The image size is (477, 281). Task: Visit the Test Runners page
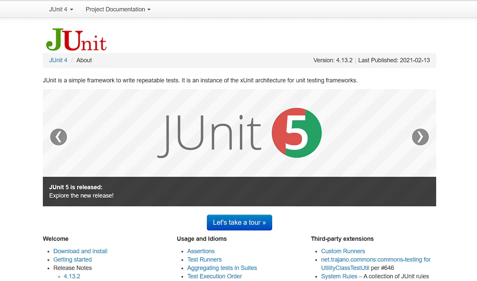(x=204, y=260)
